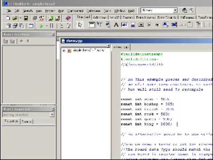This screenshot has height=160, width=213.
Task: Select the arrow pointer in component palette
Action: coord(80,25)
